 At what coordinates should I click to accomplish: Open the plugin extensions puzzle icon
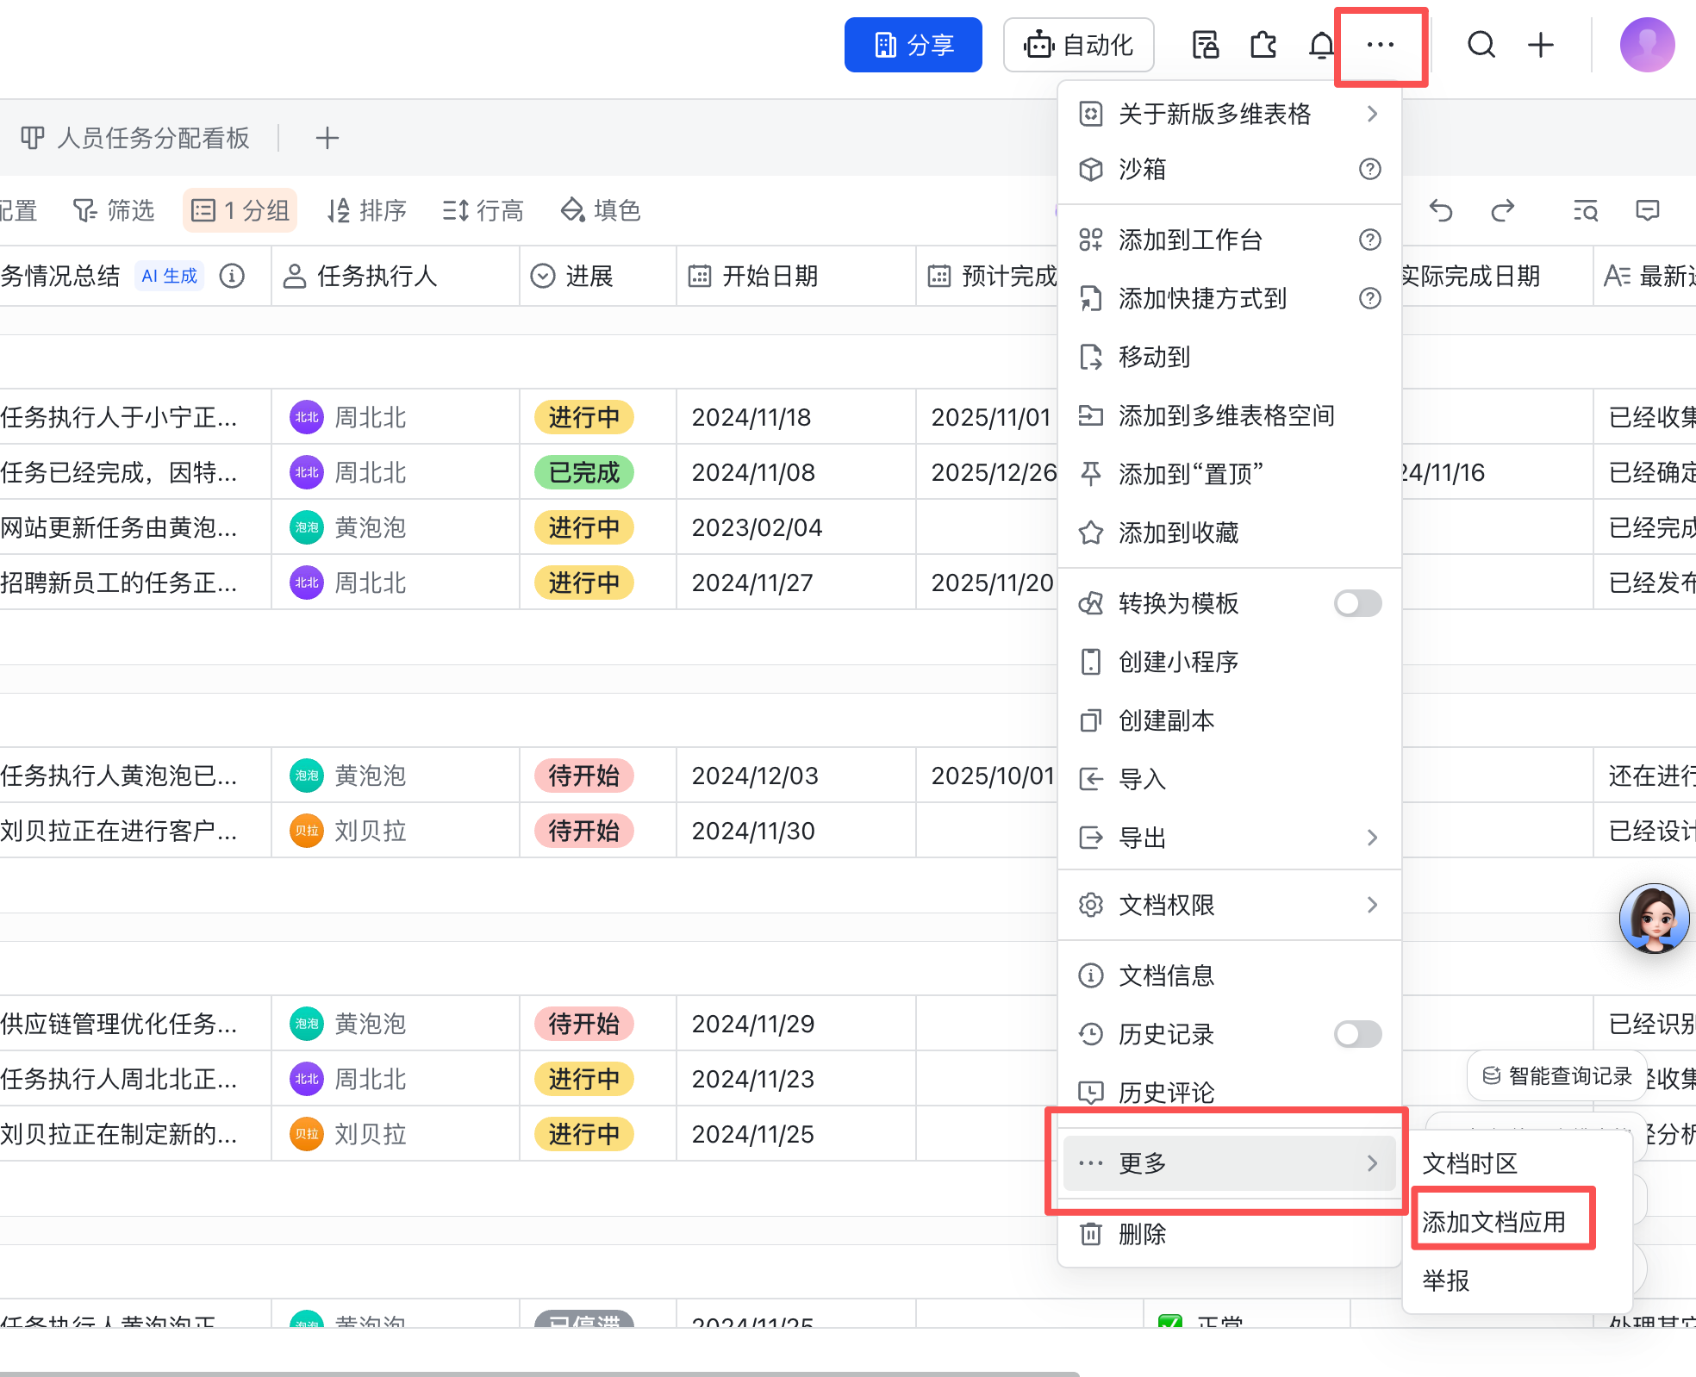coord(1263,45)
